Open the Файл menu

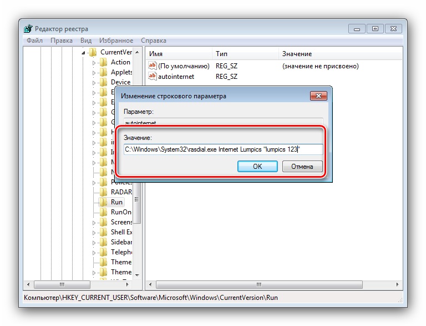click(34, 41)
